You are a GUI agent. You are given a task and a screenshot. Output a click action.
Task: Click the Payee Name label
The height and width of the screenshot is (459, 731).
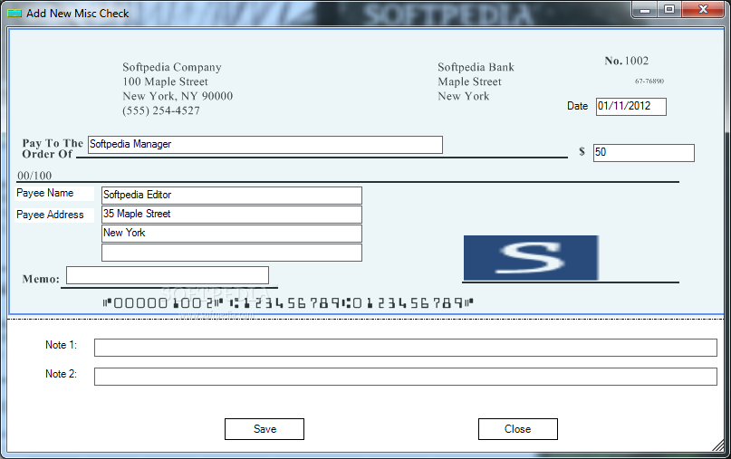point(44,193)
